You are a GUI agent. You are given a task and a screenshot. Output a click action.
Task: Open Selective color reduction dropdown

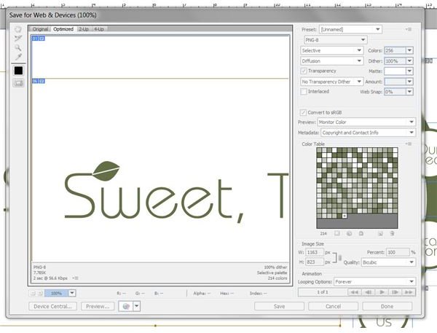pyautogui.click(x=331, y=50)
